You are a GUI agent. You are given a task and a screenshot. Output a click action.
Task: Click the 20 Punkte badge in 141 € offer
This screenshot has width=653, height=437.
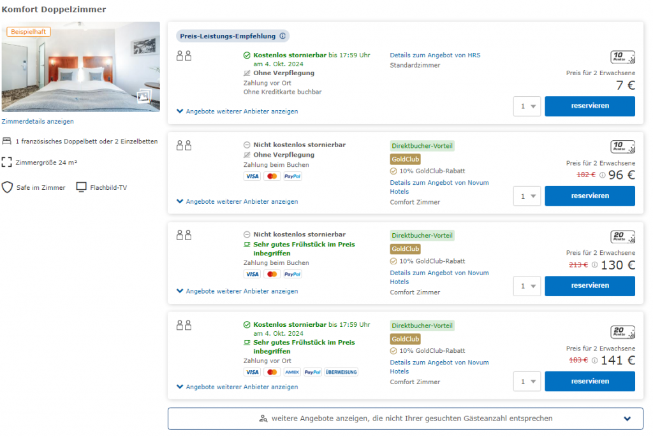coord(622,332)
